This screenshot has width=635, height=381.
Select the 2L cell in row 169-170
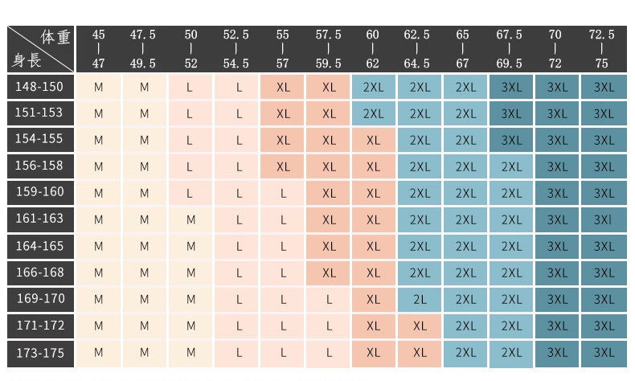[420, 300]
